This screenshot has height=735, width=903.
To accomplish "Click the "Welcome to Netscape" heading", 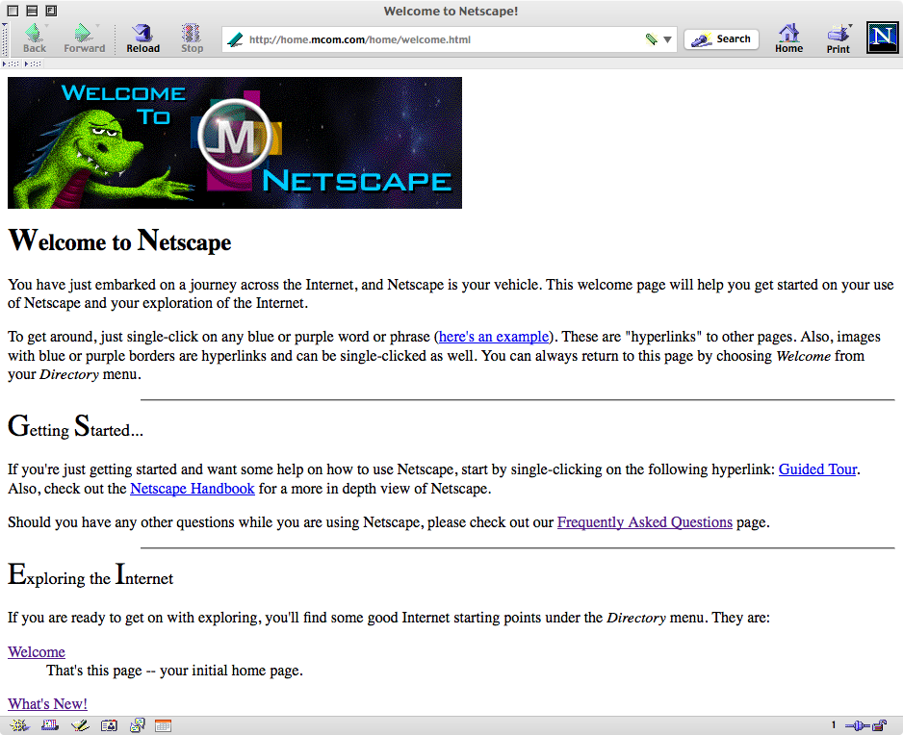I will 119,241.
